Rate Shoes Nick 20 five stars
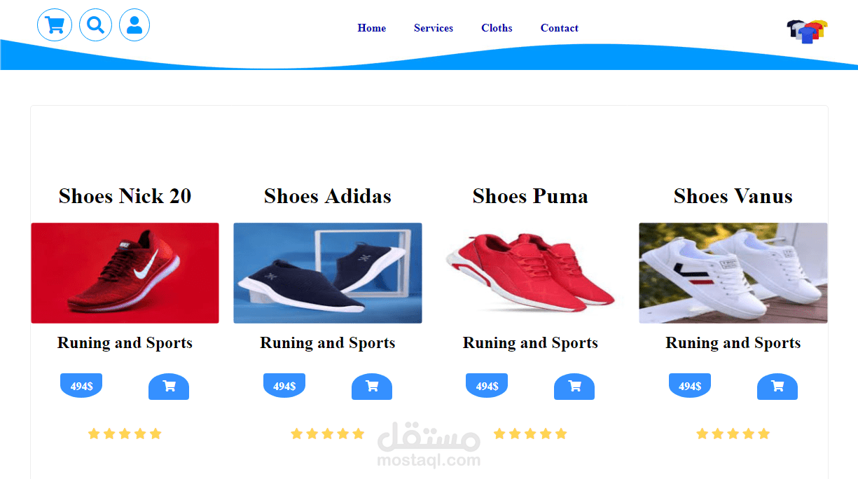858x479 pixels. [x=155, y=433]
